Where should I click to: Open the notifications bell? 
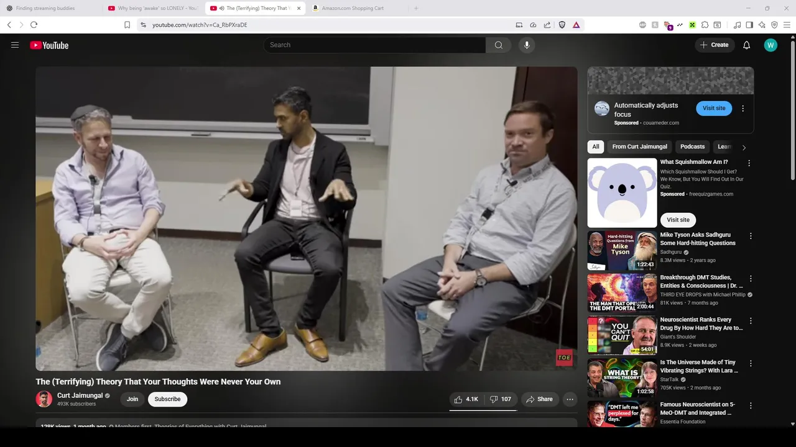point(747,45)
